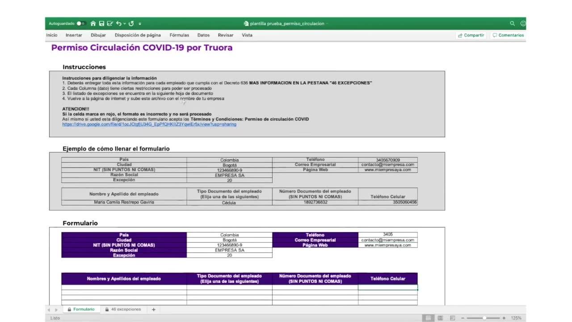The image size is (572, 322).
Task: Click example Cédula document type cell
Action: click(229, 203)
